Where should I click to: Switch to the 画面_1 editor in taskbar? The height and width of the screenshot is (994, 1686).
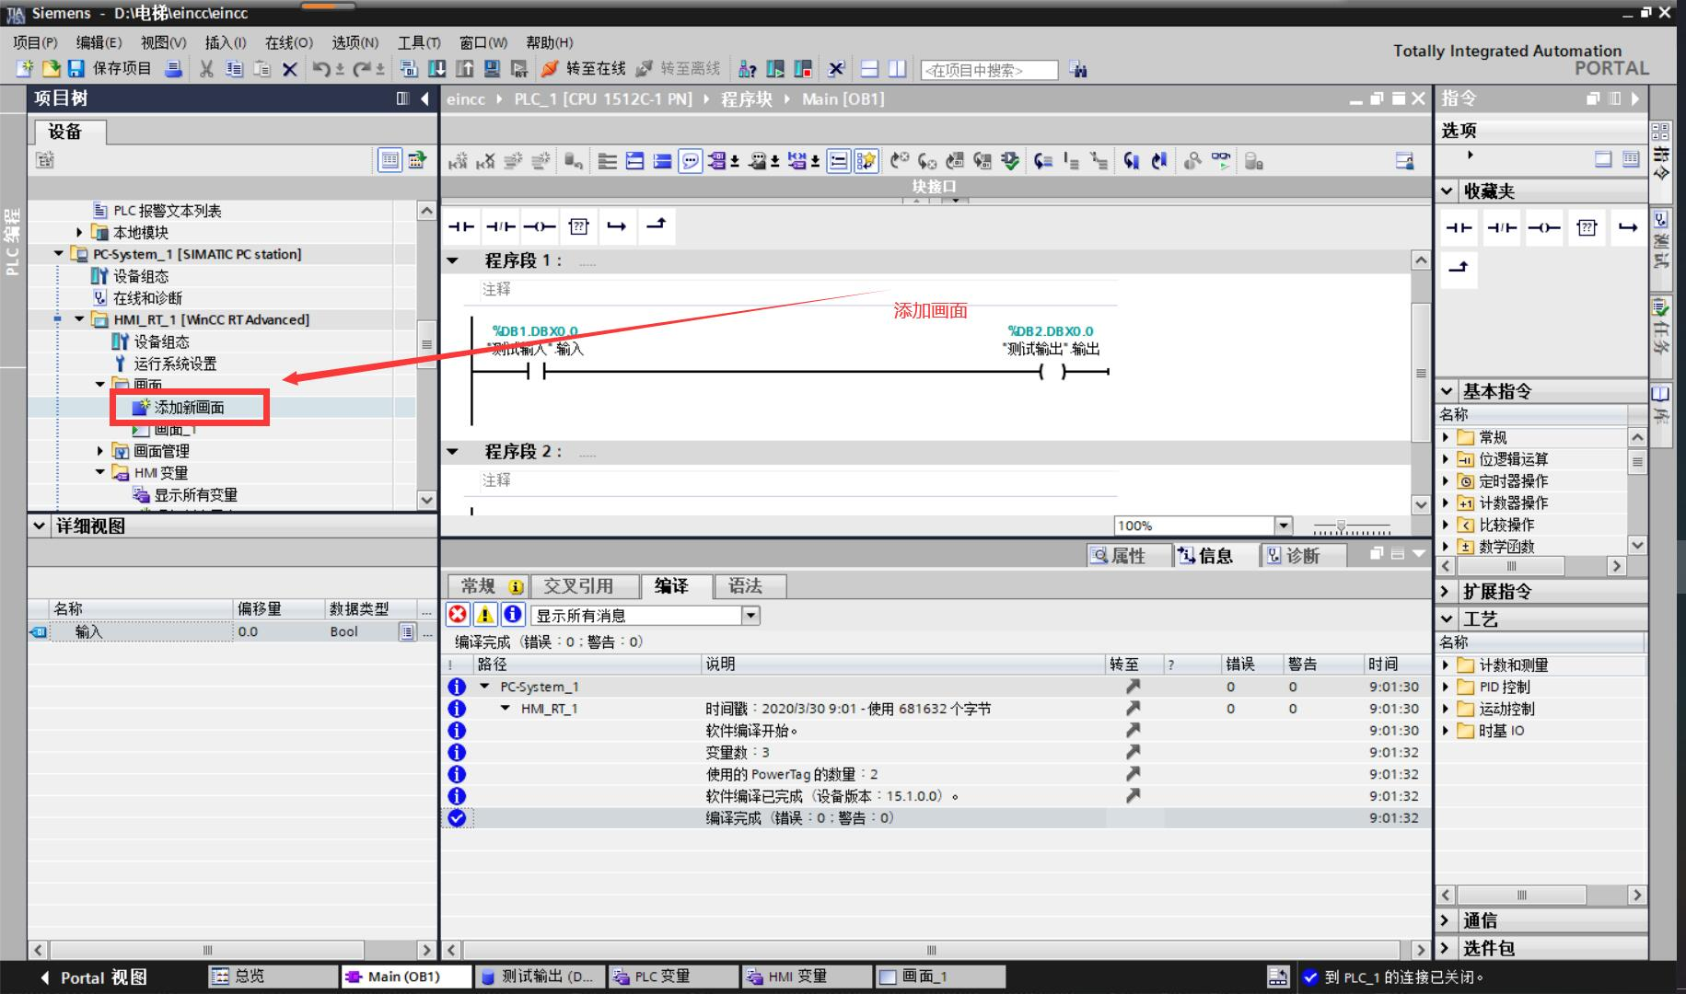click(938, 977)
